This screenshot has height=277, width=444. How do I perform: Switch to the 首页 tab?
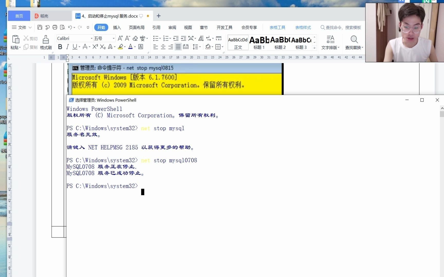[19, 16]
